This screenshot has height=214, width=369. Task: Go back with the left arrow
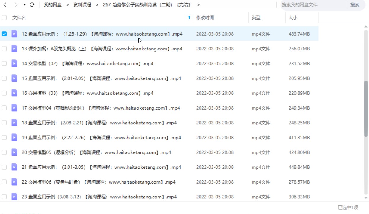[5, 5]
